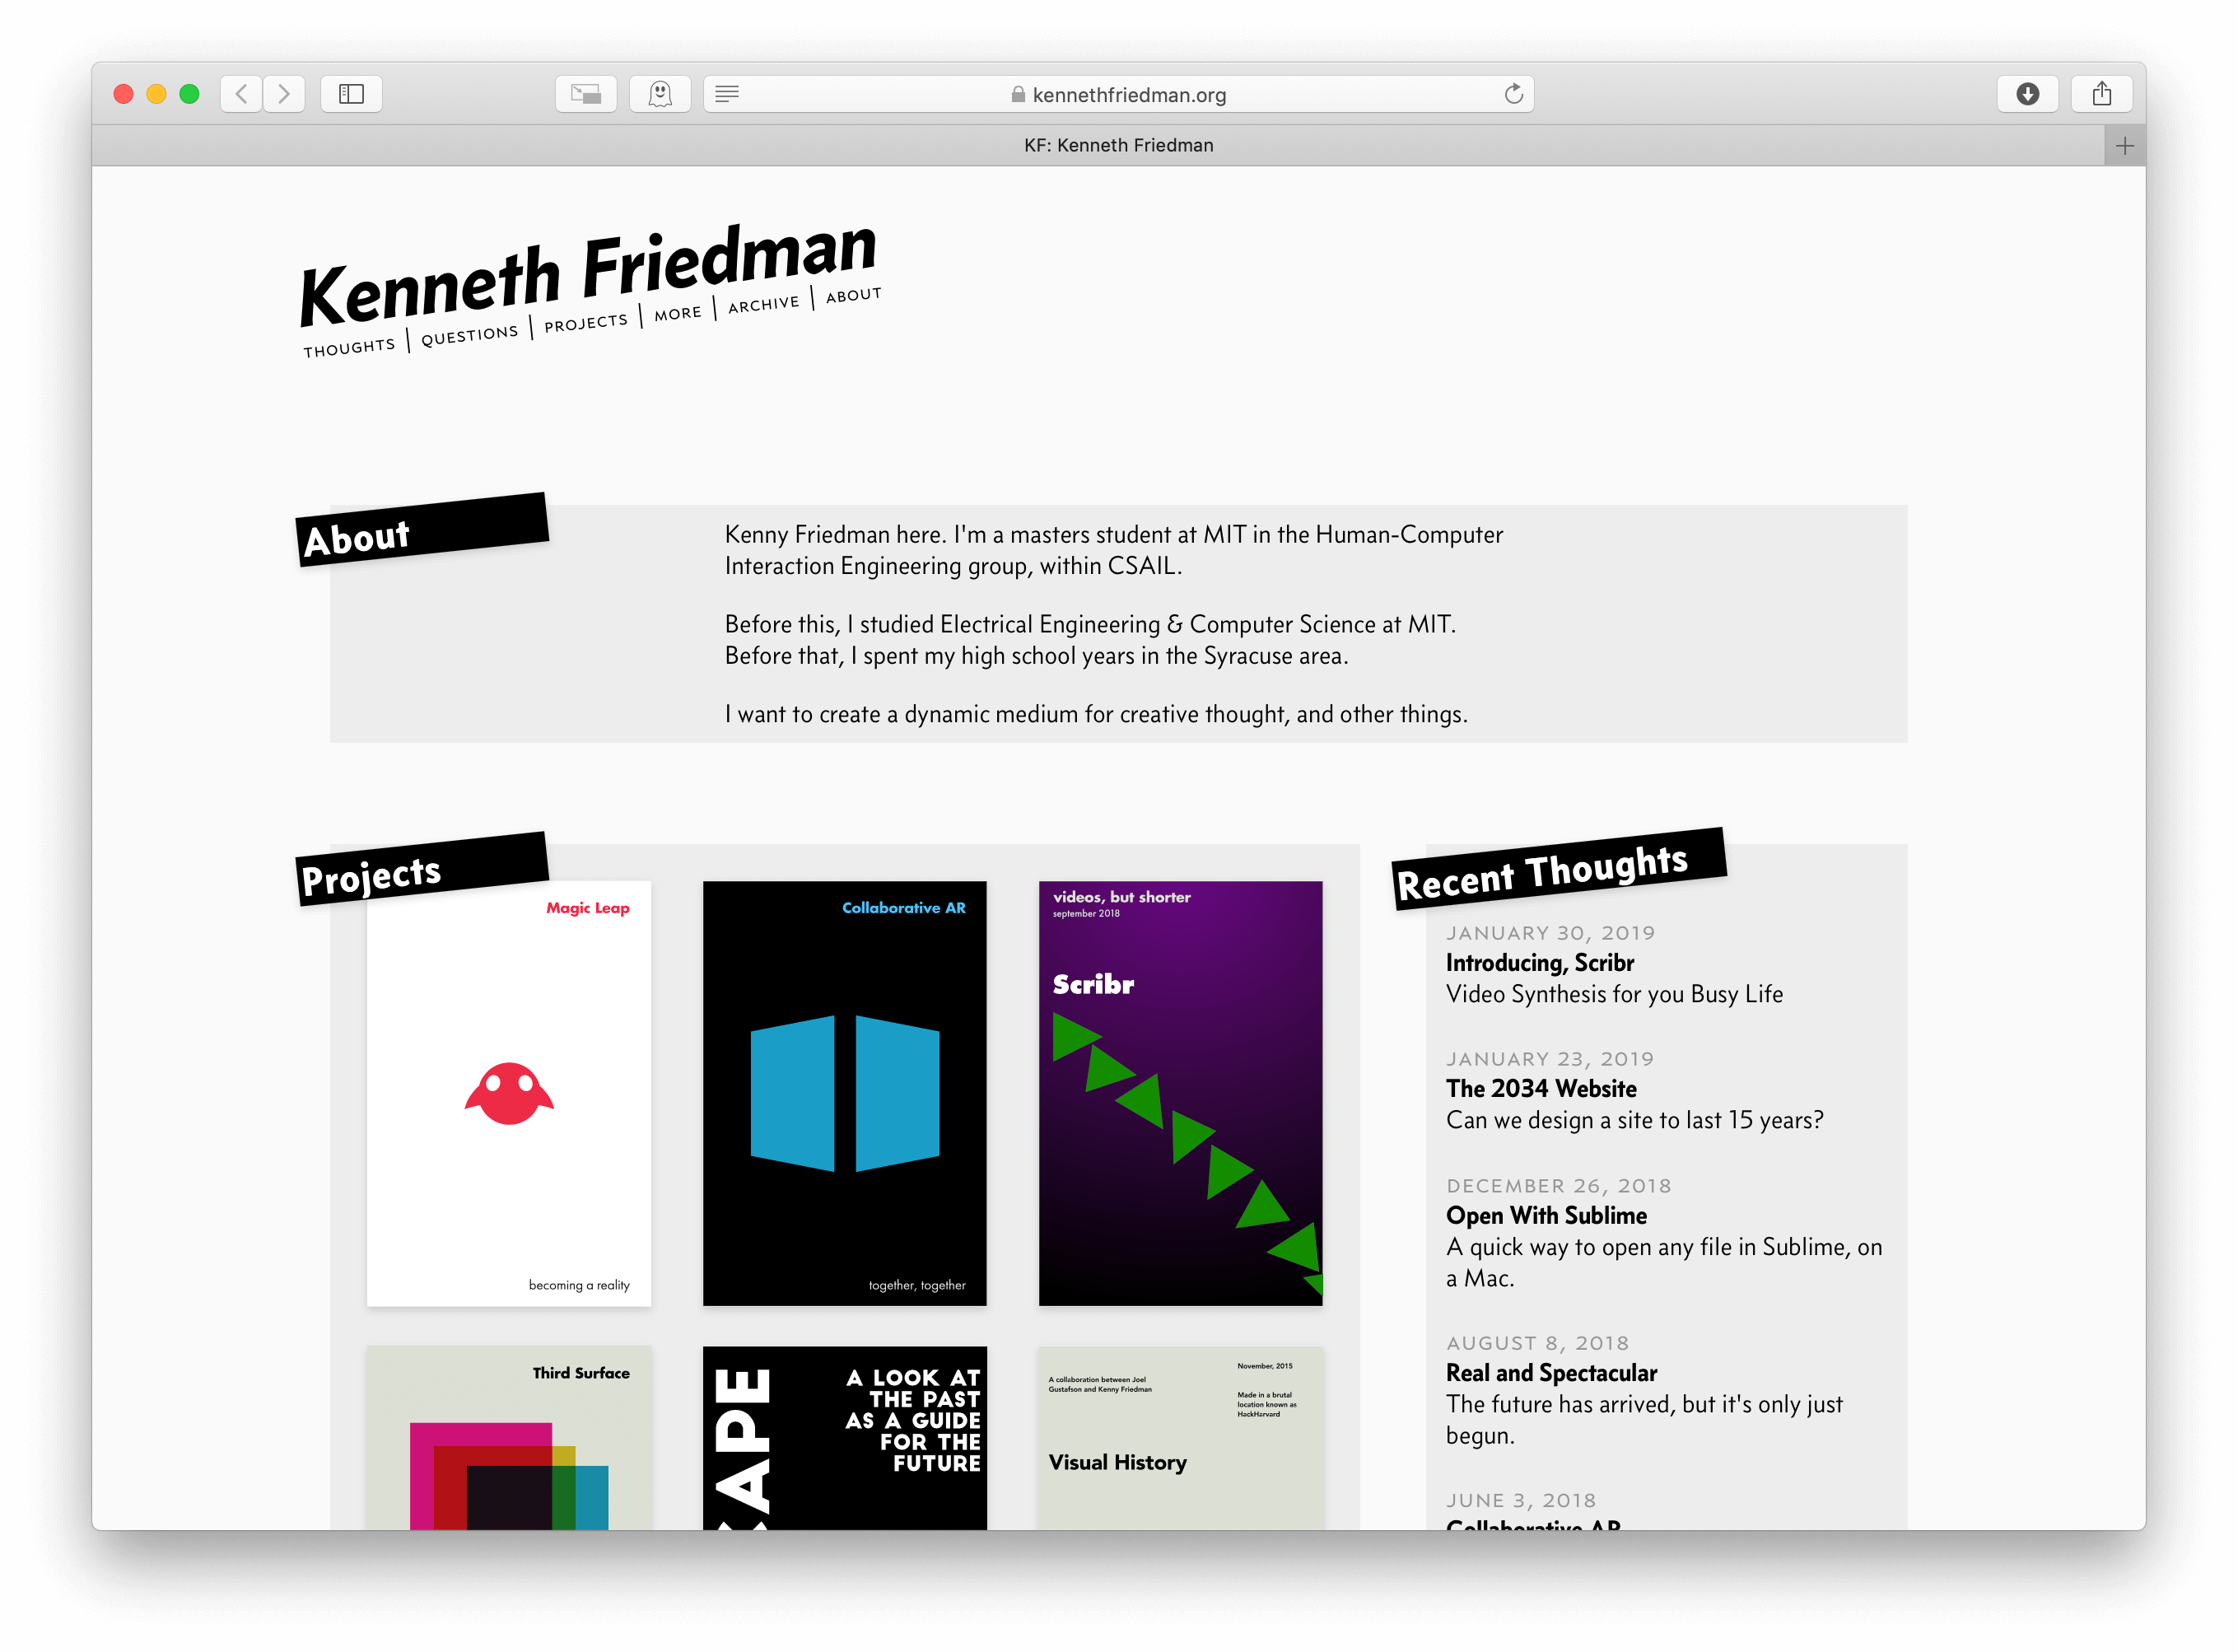Open the Third Surface project card
2238x1652 pixels.
coord(509,1438)
